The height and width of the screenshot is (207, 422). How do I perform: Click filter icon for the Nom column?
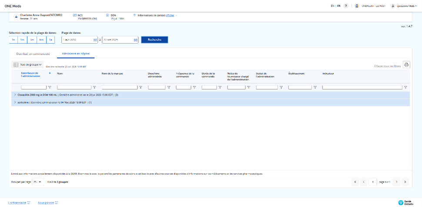[x=94, y=87]
